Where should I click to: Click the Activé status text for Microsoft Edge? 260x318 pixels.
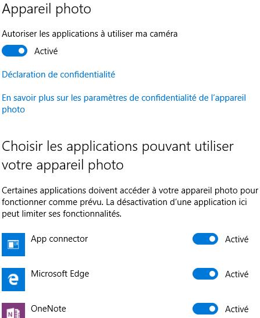(237, 274)
